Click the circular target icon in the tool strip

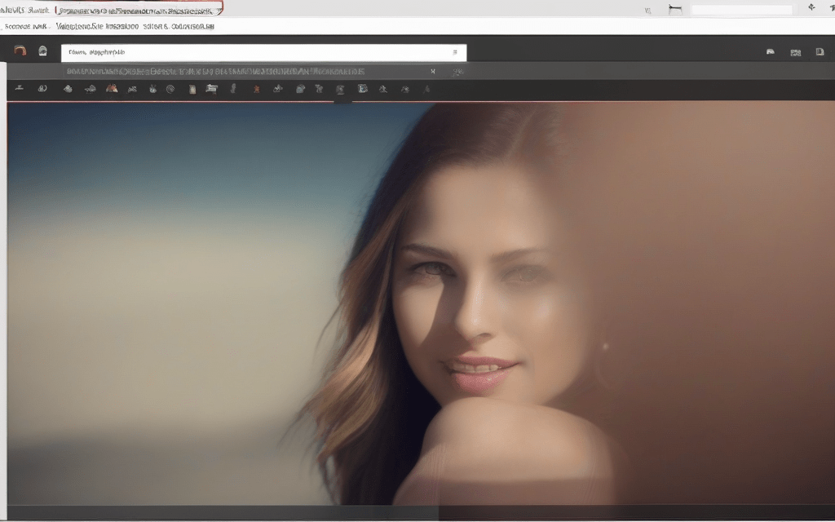170,89
